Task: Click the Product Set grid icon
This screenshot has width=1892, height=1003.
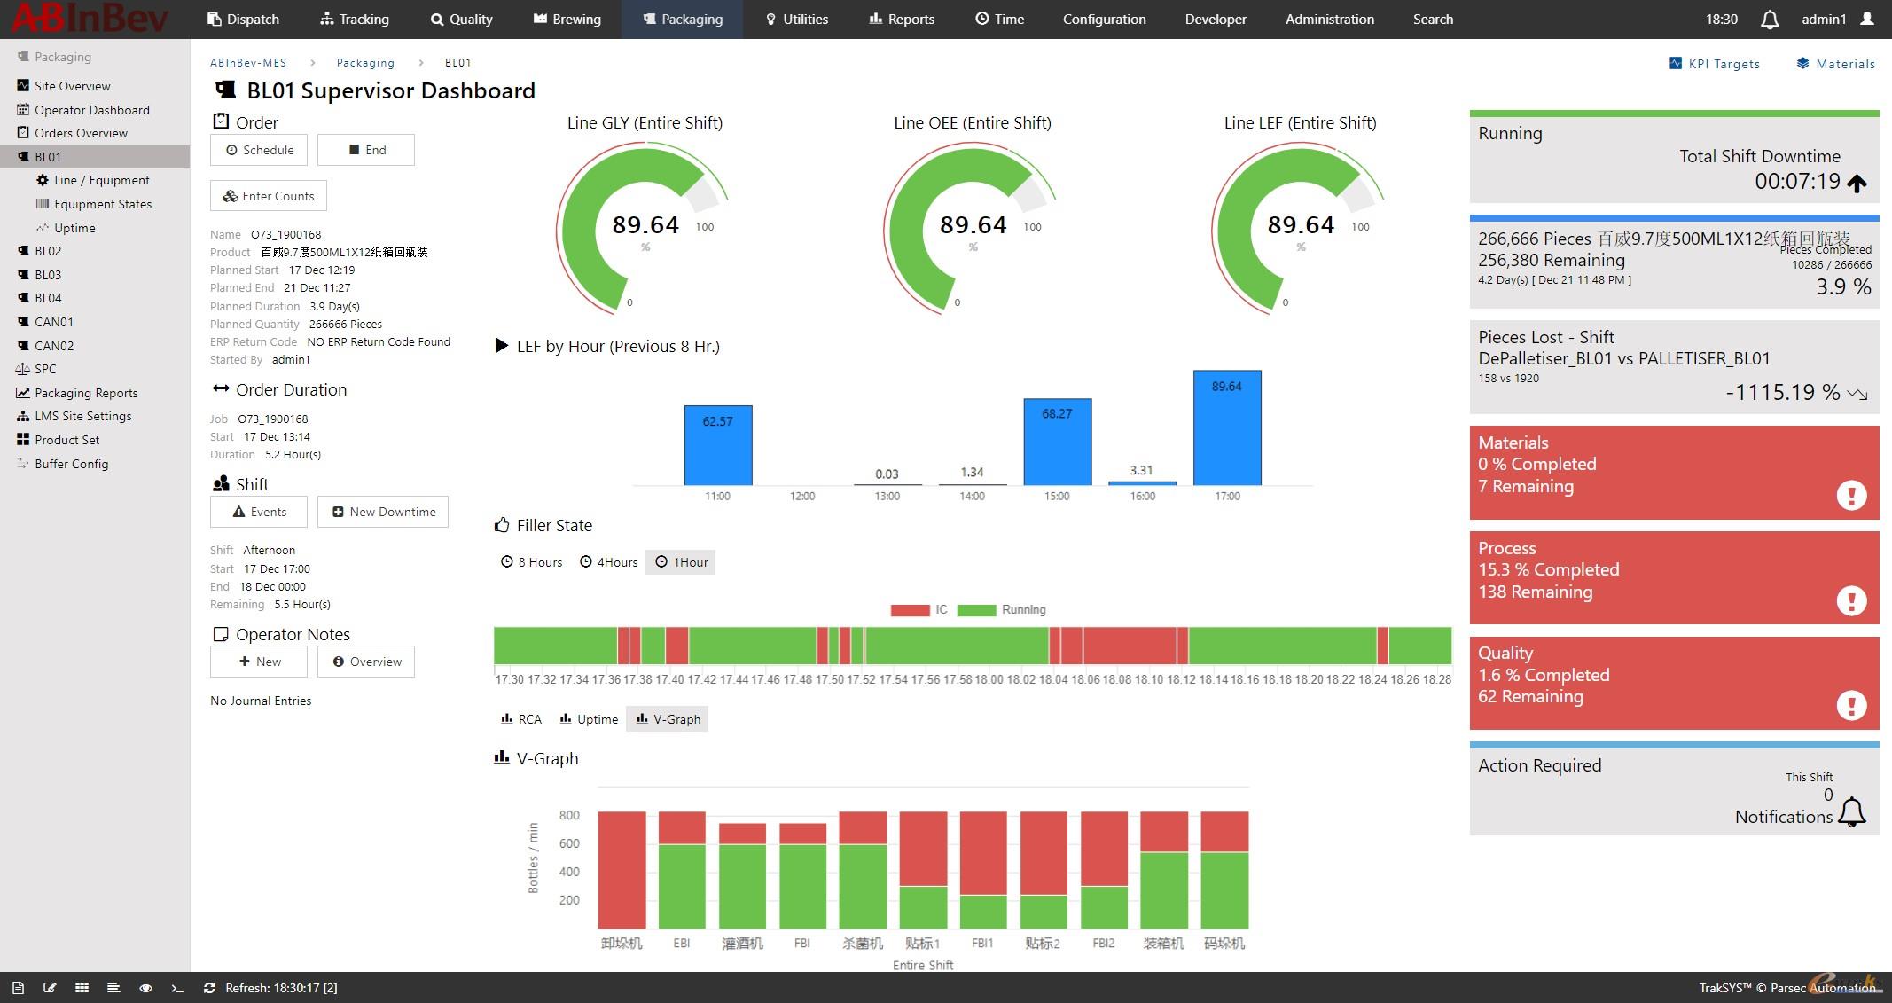Action: (23, 439)
